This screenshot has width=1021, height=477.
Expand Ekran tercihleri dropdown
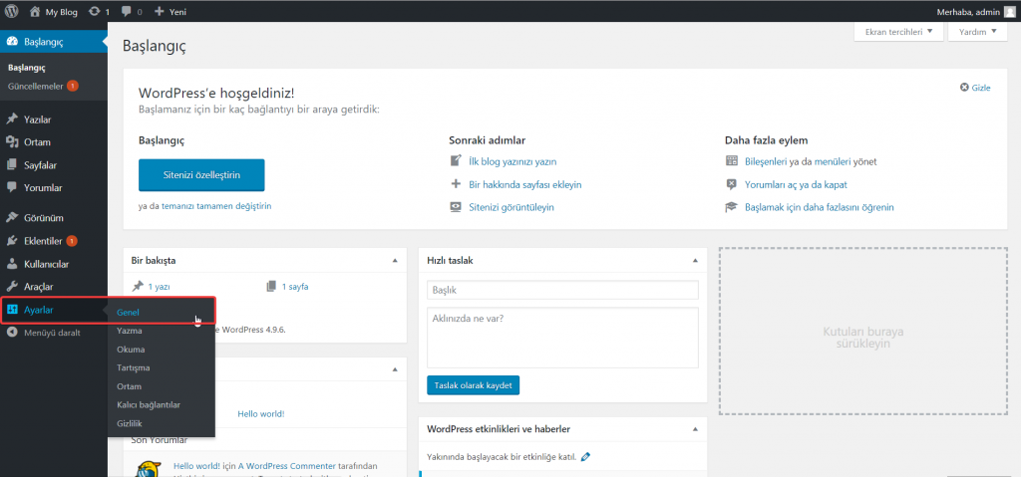(x=898, y=32)
